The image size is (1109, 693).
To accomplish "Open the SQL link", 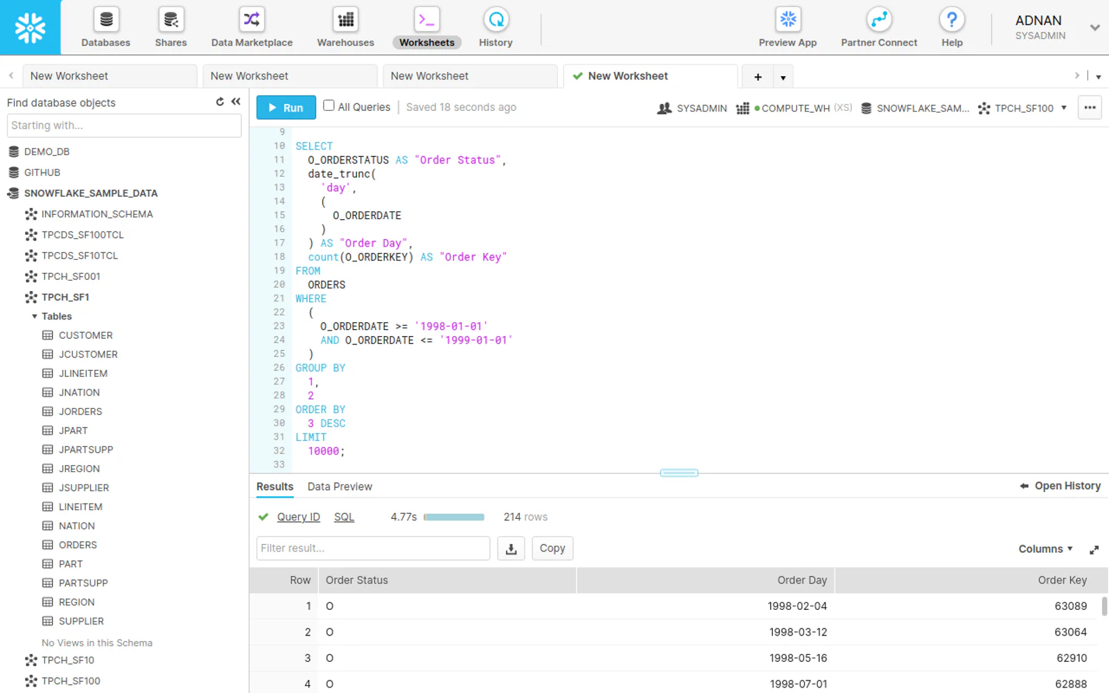I will pyautogui.click(x=344, y=517).
